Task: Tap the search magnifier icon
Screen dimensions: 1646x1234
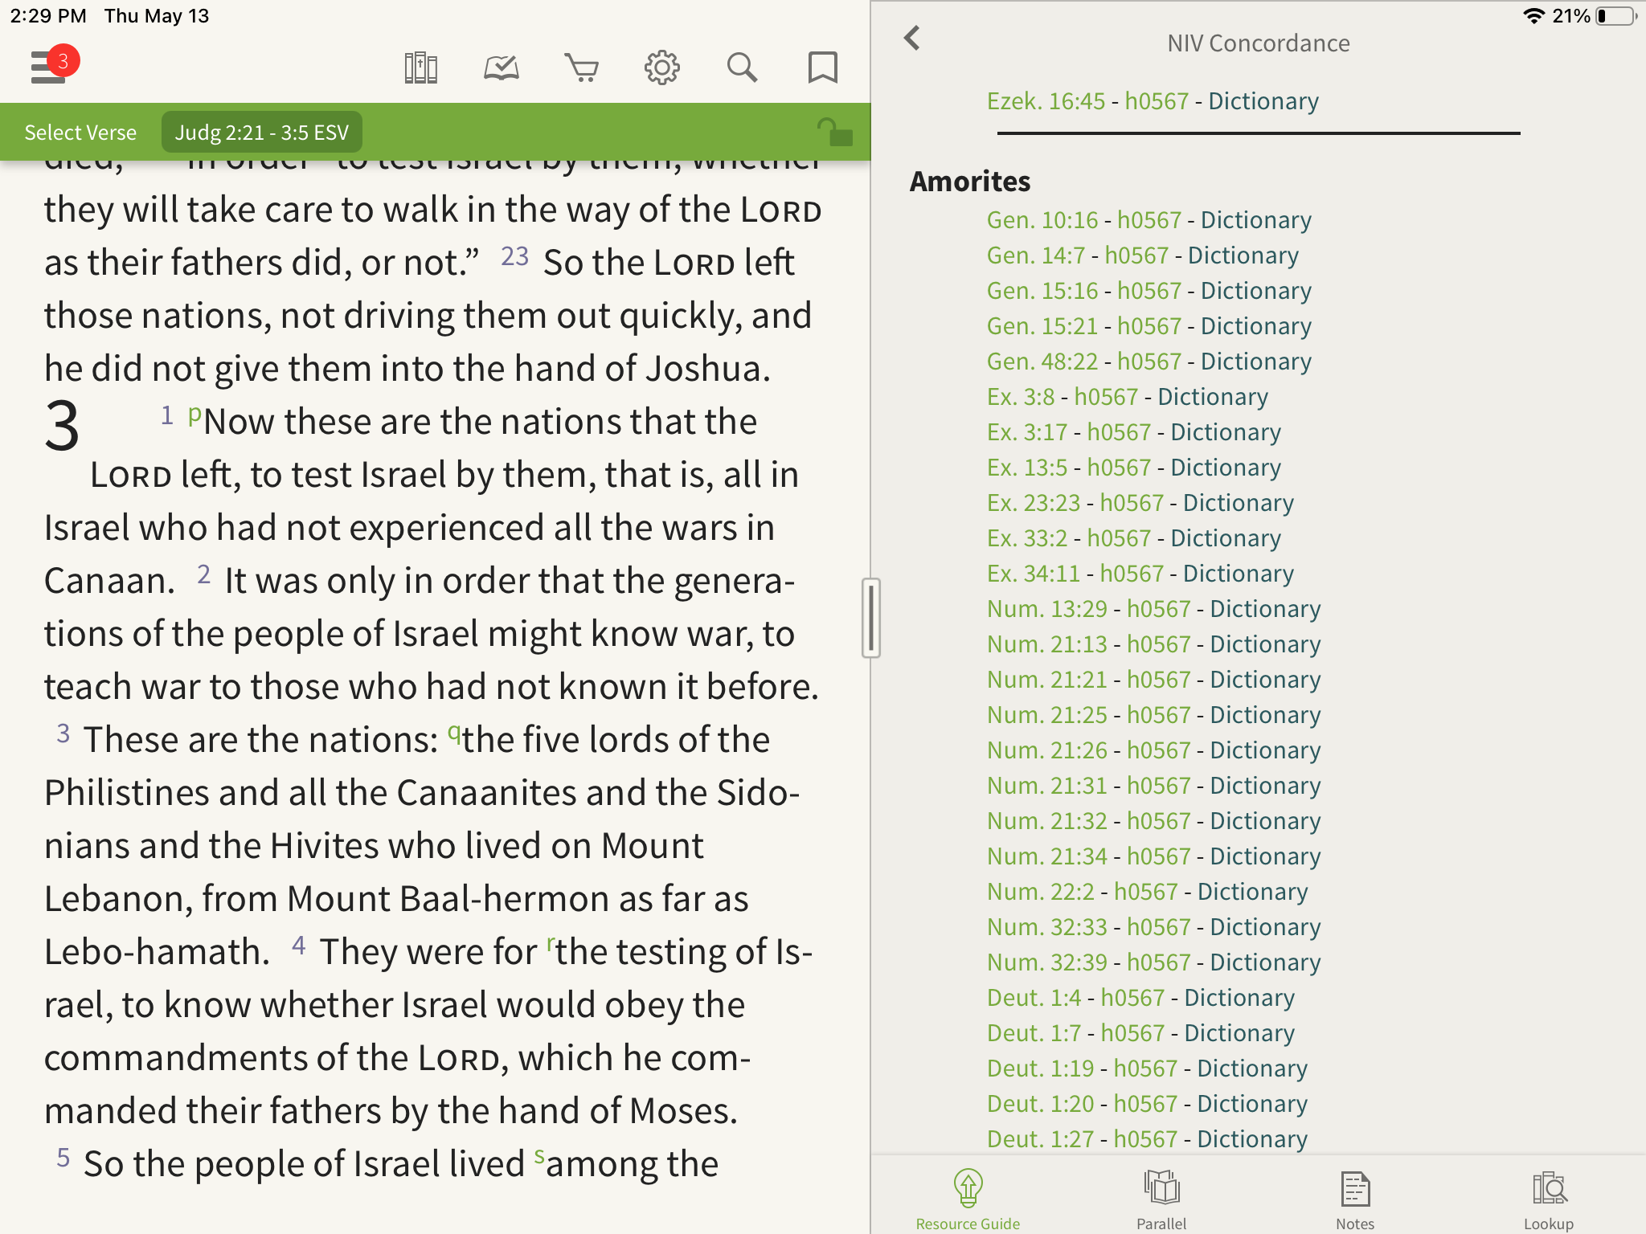Action: [742, 68]
